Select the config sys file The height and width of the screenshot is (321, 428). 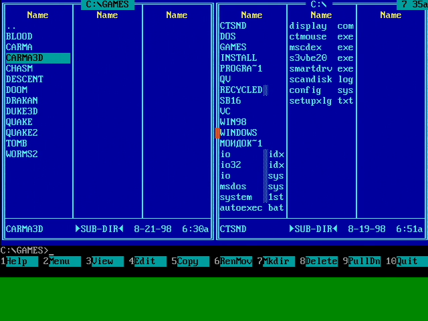point(321,90)
